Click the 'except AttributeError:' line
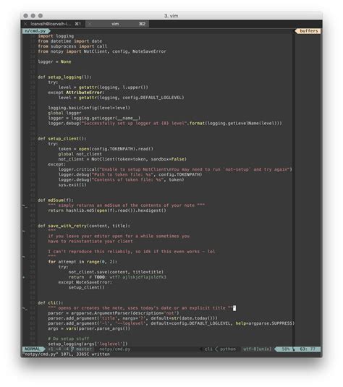Image resolution: width=343 pixels, height=387 pixels. [x=76, y=93]
